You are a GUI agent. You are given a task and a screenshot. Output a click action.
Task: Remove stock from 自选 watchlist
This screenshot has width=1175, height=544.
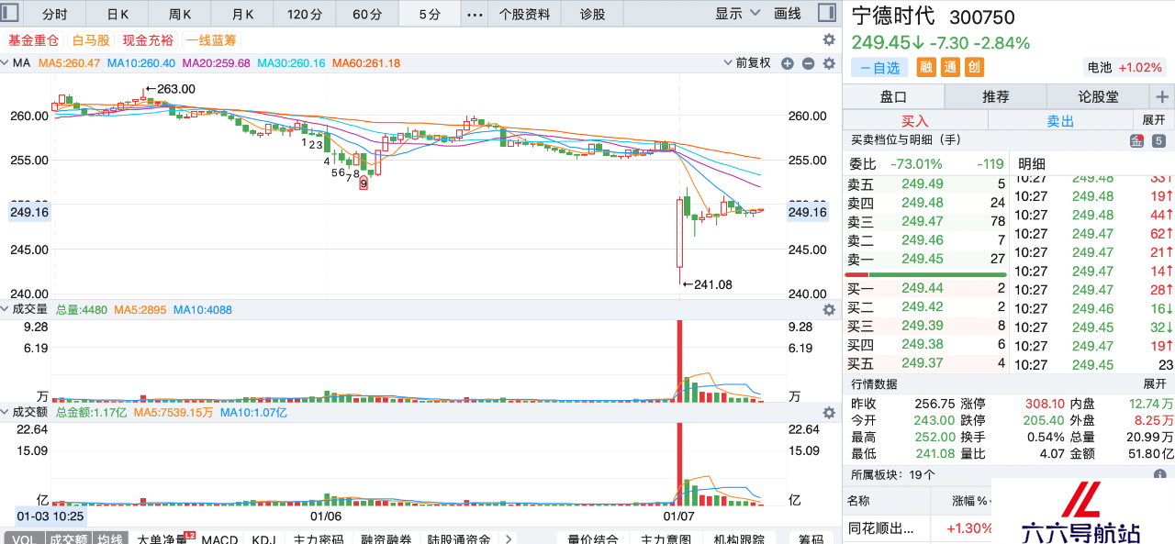click(x=879, y=68)
